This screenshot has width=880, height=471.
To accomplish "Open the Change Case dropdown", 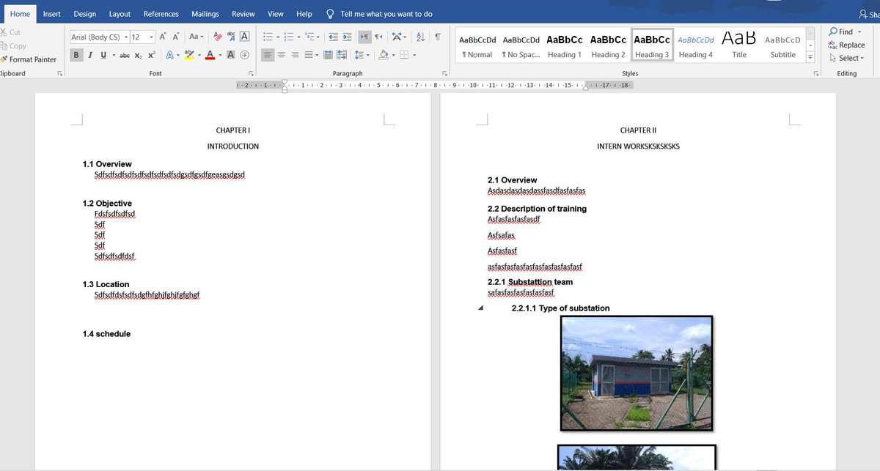I will pyautogui.click(x=196, y=37).
